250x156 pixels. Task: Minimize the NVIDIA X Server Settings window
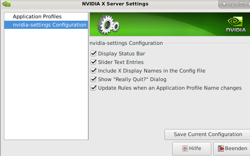tap(233, 4)
